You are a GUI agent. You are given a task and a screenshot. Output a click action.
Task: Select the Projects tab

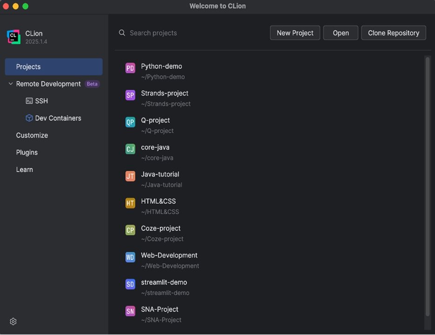(54, 67)
